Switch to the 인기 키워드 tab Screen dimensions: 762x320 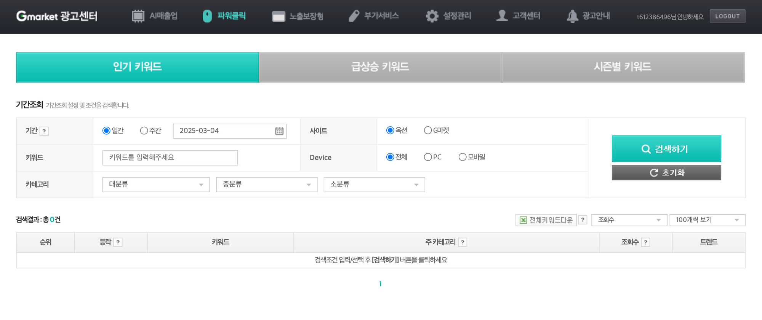point(138,67)
